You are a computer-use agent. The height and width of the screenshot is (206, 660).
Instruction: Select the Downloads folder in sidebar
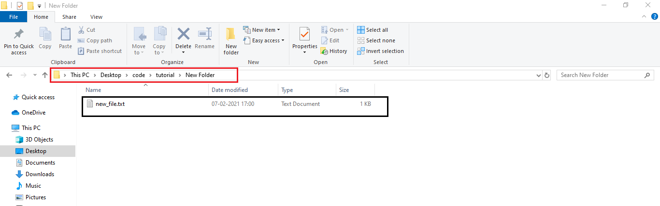tap(40, 174)
